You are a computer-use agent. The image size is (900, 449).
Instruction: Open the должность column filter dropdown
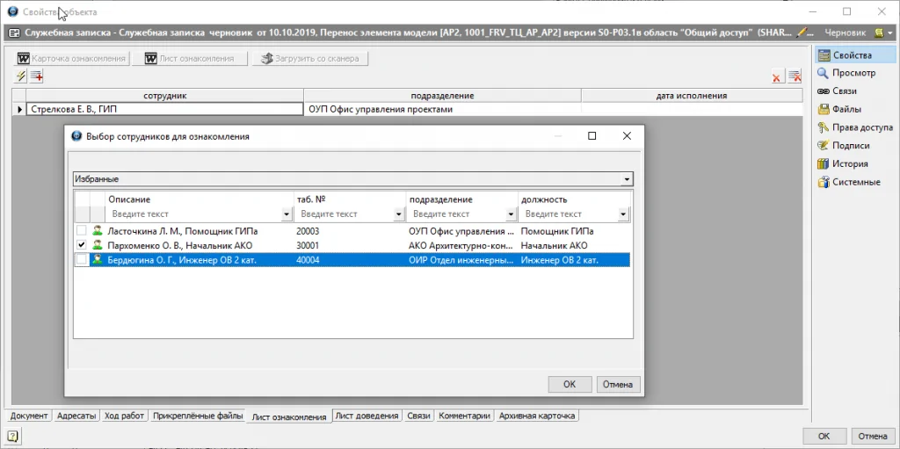click(x=623, y=214)
